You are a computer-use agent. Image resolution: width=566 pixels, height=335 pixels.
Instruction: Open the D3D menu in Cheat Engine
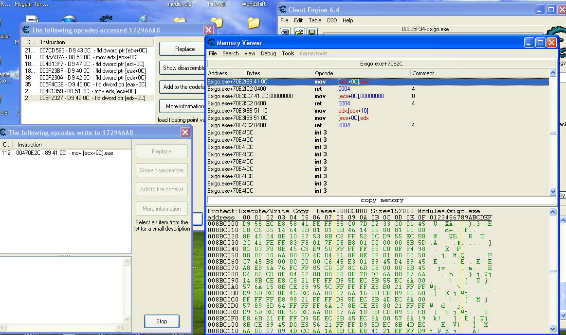click(331, 20)
